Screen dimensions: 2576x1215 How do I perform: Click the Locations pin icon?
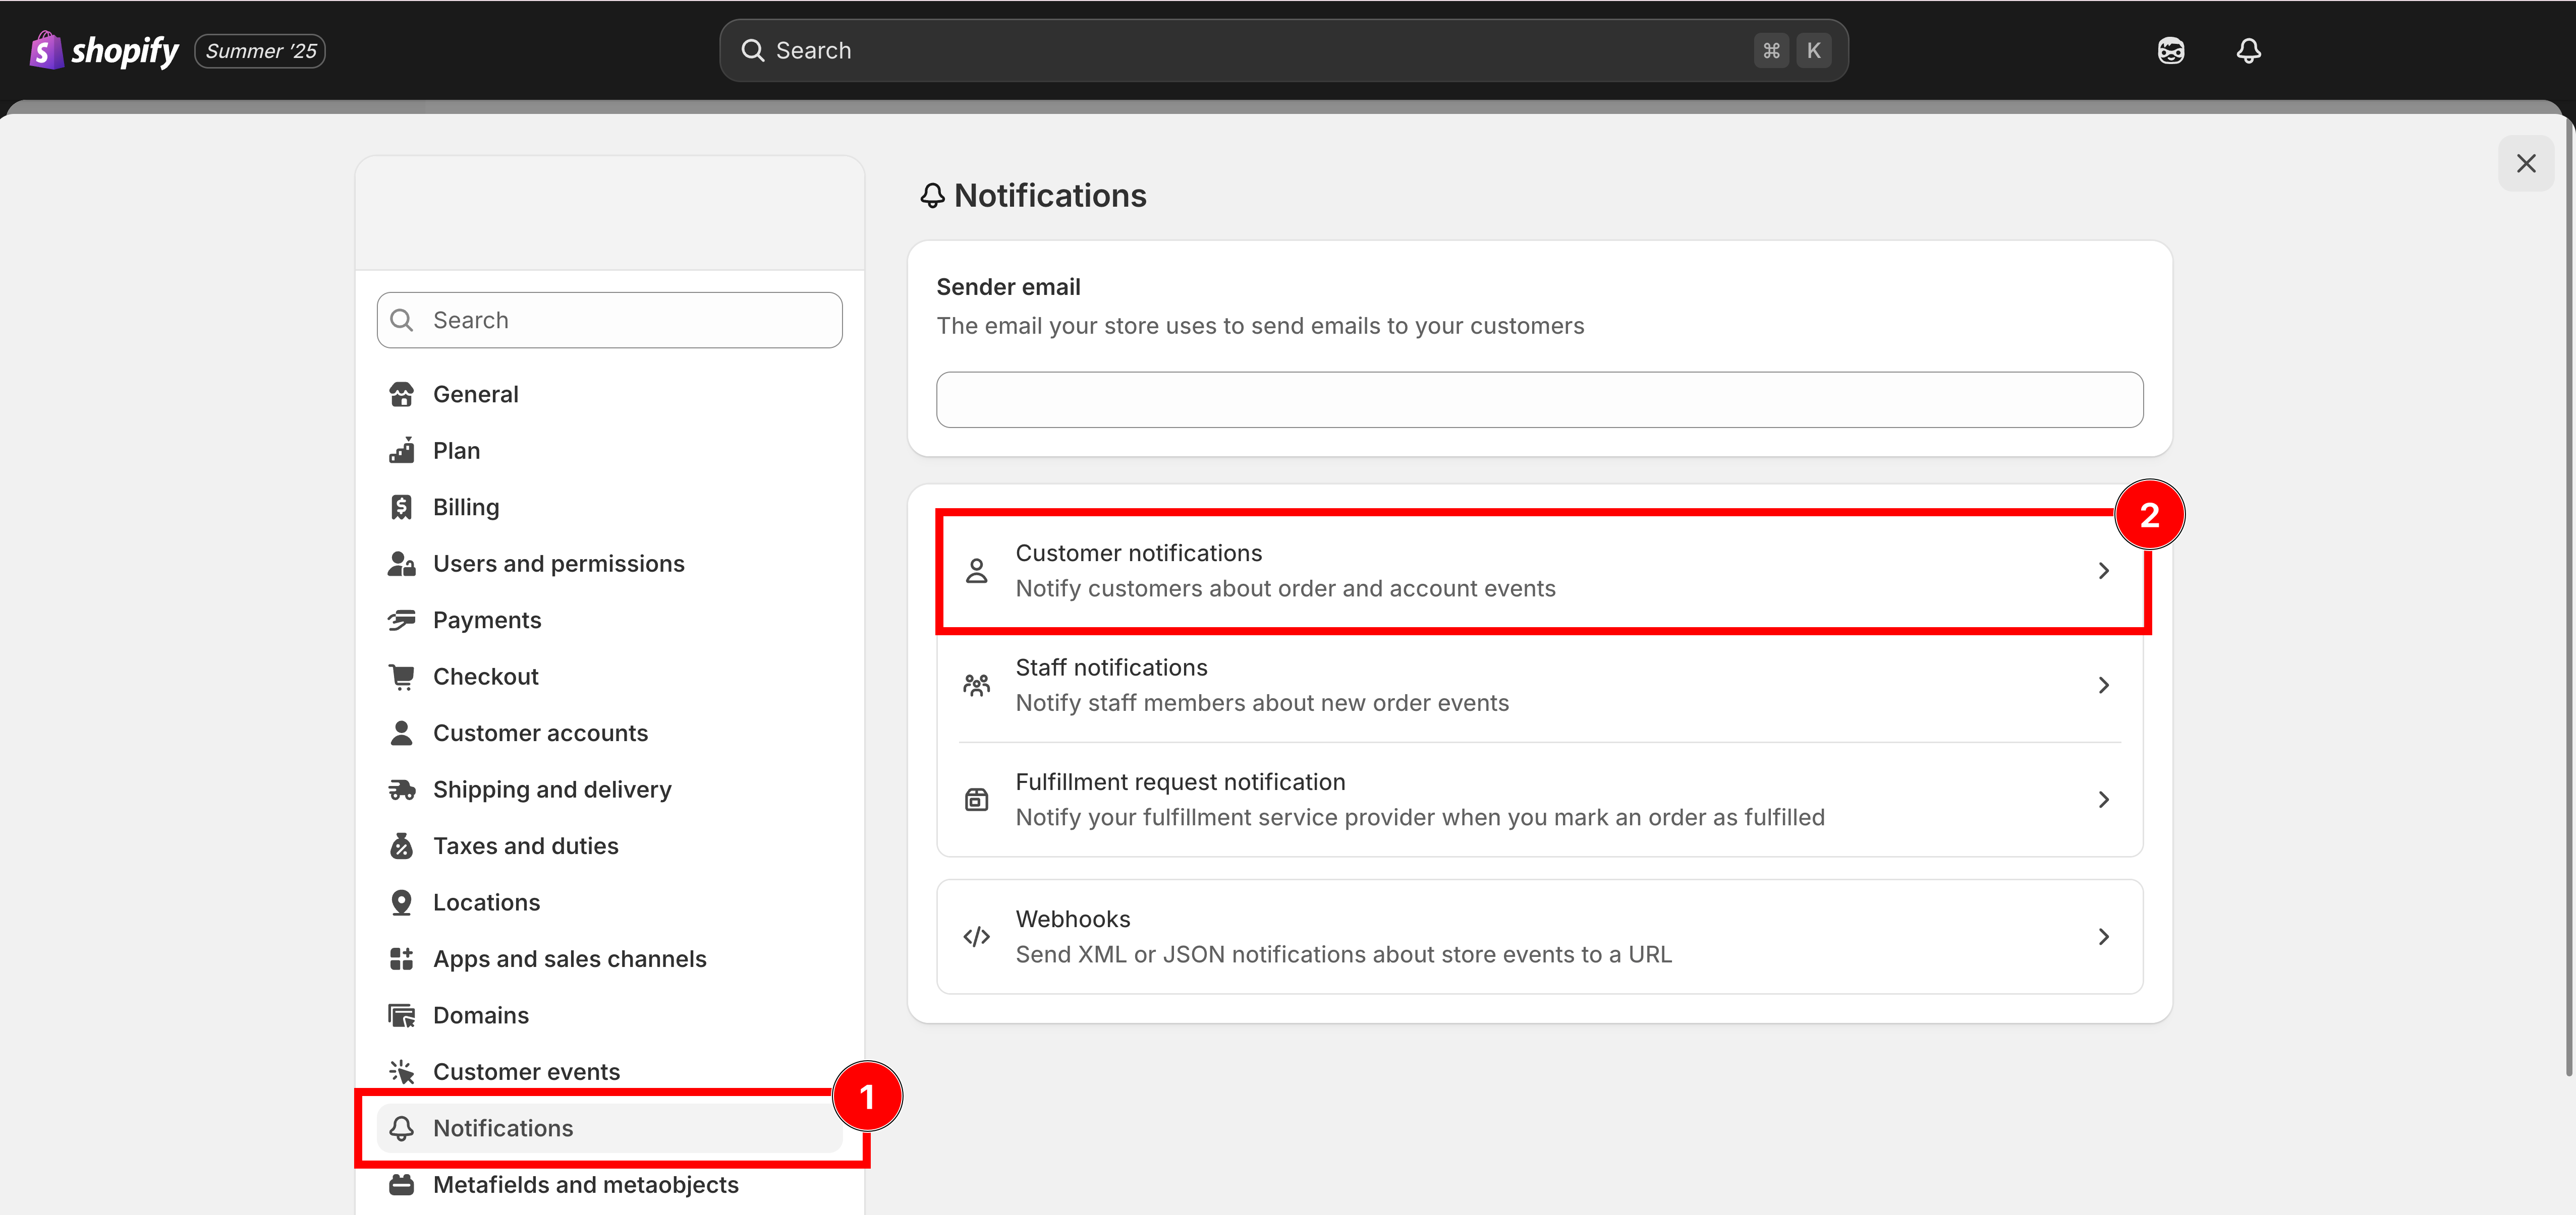pyautogui.click(x=401, y=902)
